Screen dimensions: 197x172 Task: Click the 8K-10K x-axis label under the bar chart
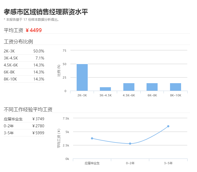point(176,95)
